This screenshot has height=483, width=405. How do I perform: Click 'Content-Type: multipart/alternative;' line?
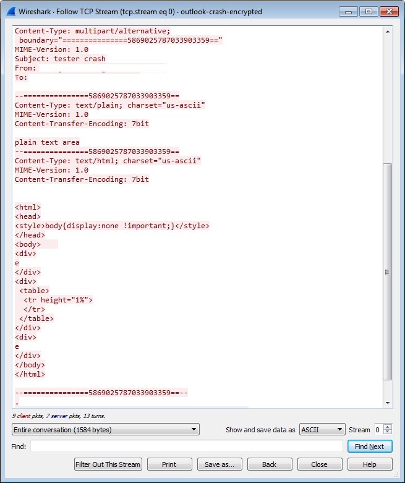[92, 31]
